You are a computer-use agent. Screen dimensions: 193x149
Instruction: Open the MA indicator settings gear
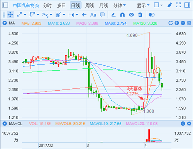click(x=189, y=23)
